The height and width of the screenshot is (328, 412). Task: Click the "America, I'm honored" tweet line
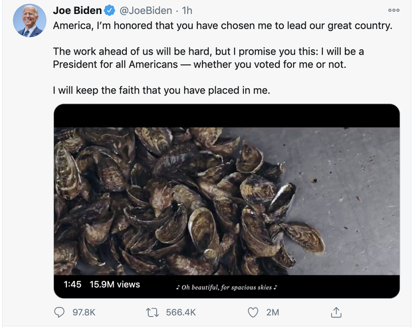coord(222,27)
